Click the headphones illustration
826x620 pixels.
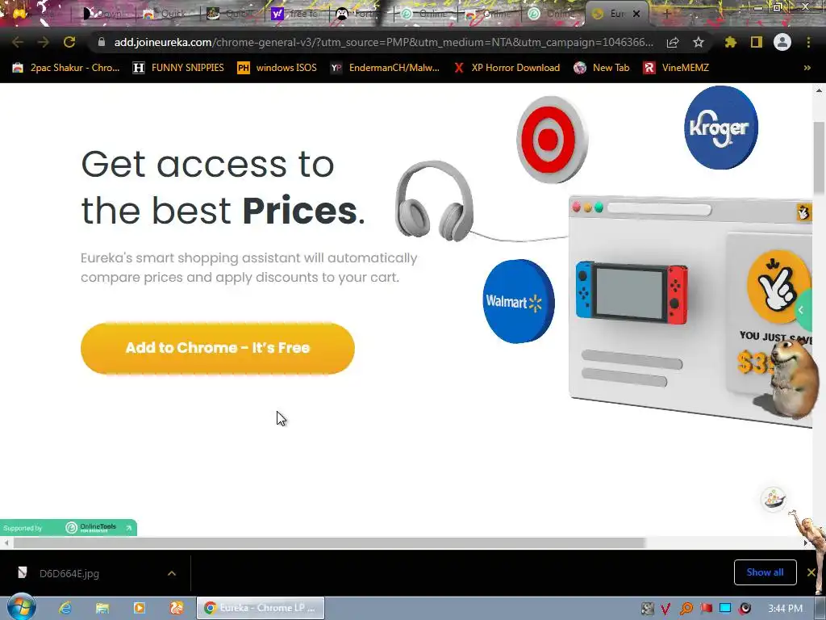pyautogui.click(x=434, y=201)
